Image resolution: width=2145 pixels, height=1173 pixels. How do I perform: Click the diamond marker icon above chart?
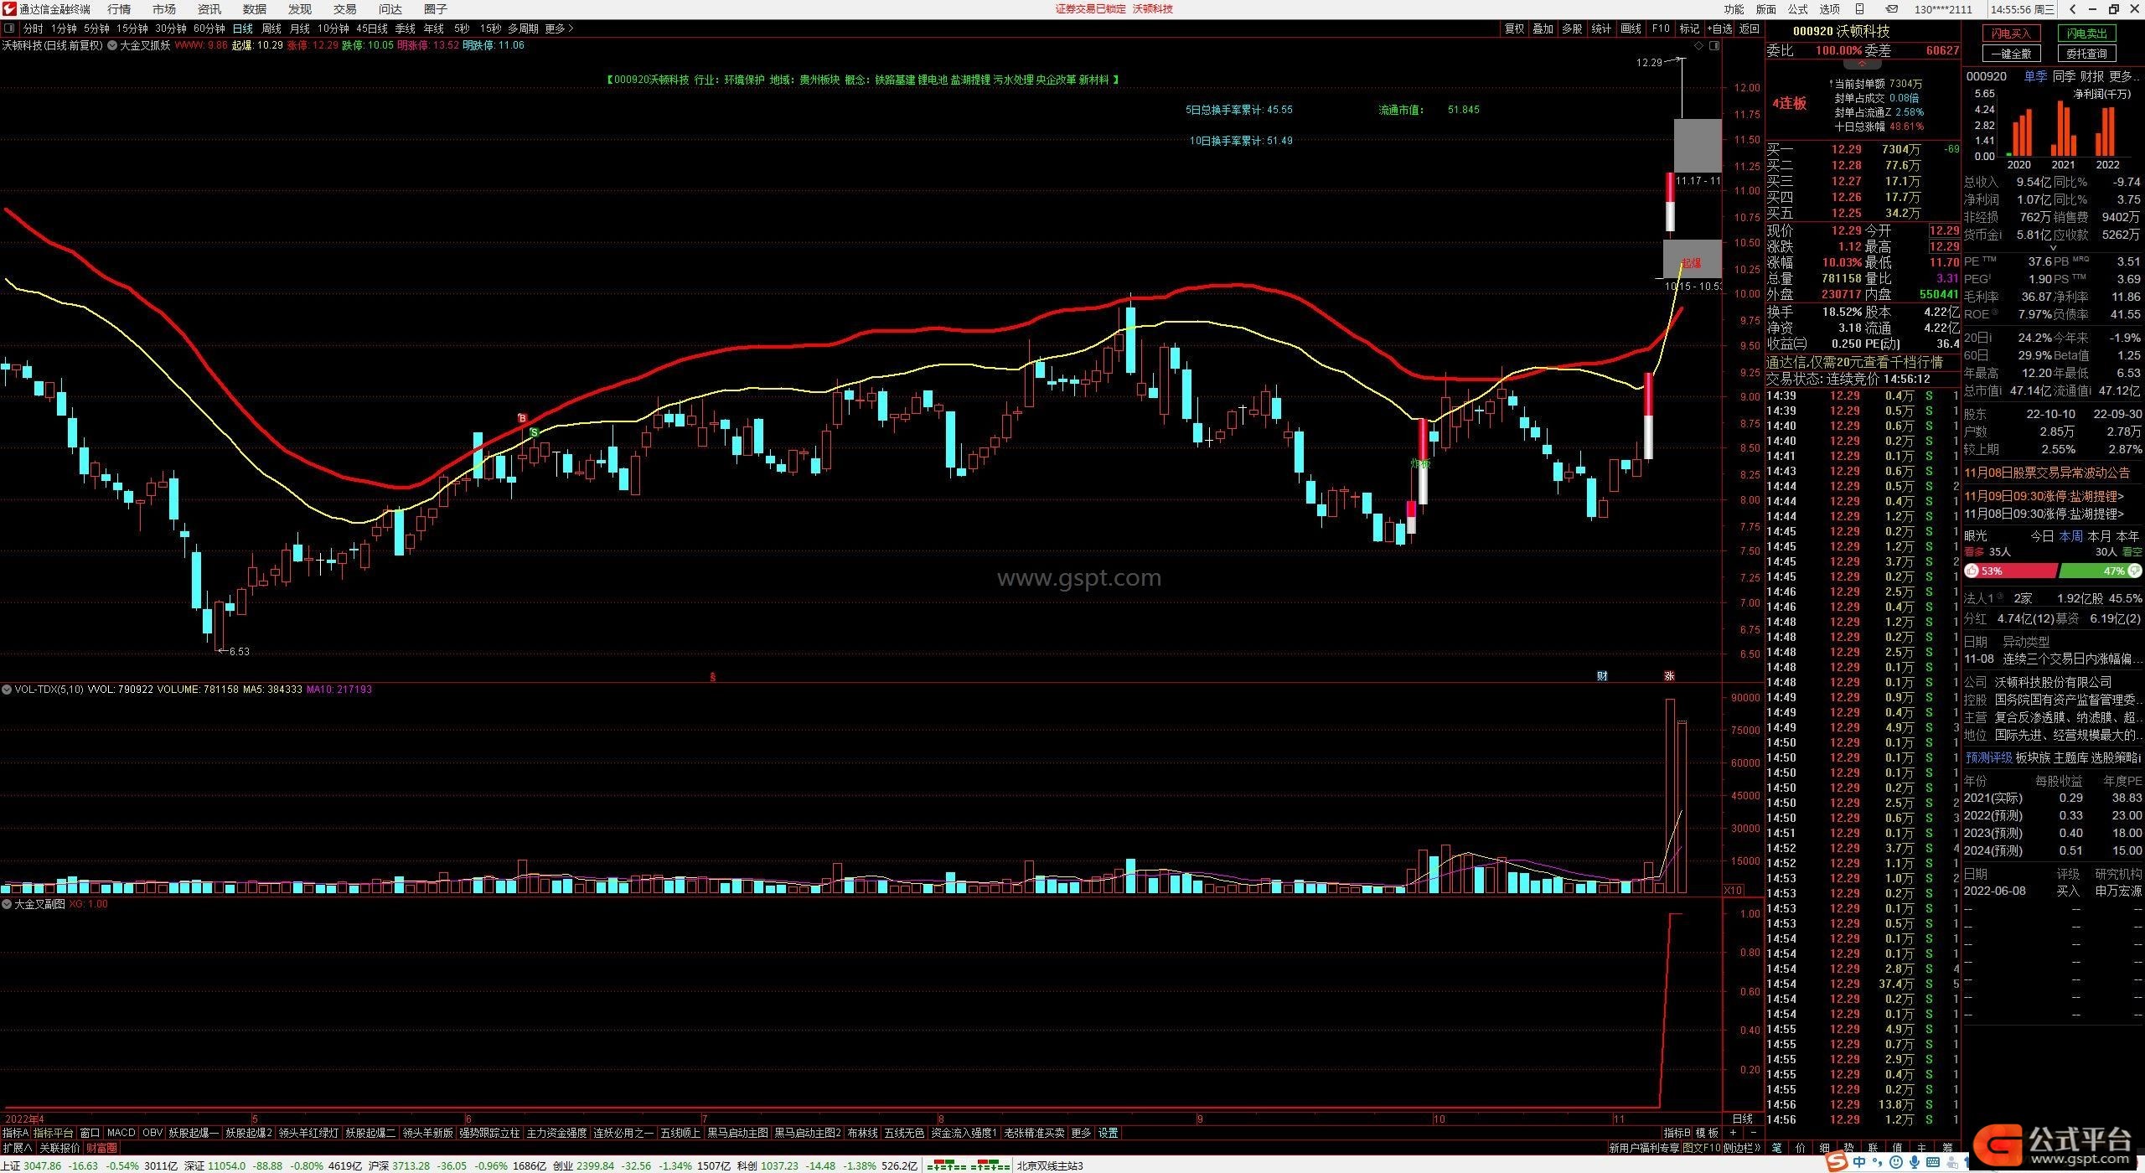point(1699,46)
